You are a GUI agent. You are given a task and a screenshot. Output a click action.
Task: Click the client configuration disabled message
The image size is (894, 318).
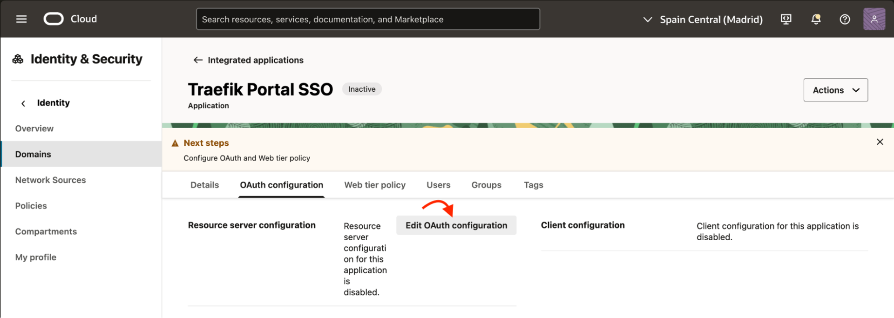coord(778,231)
